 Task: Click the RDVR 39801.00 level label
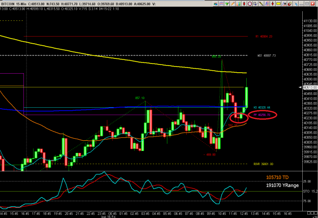pos(263,164)
